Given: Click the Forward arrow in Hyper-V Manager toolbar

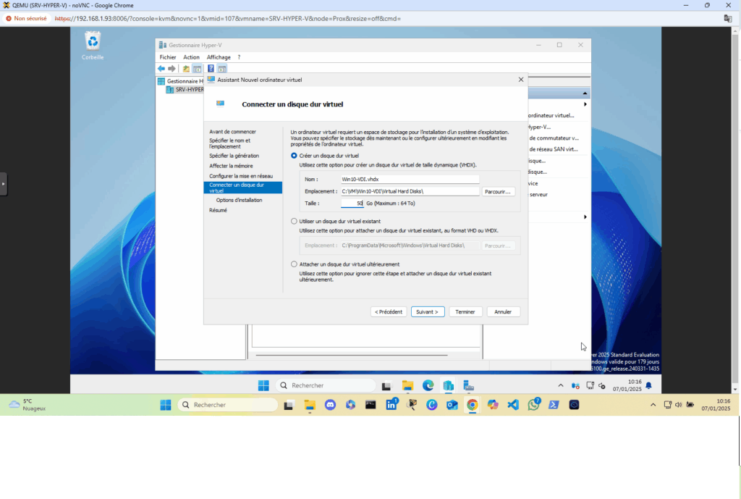Looking at the screenshot, I should (x=172, y=69).
